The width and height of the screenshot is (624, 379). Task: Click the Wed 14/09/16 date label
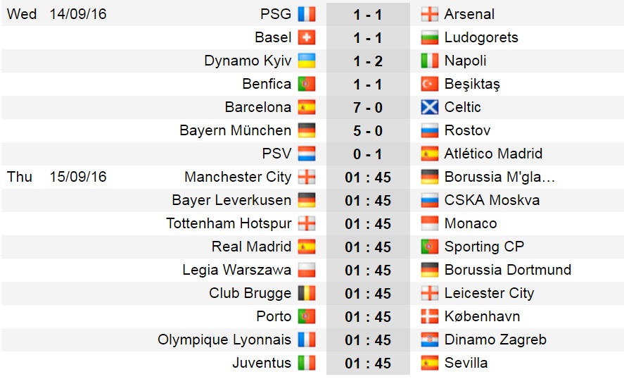point(56,14)
